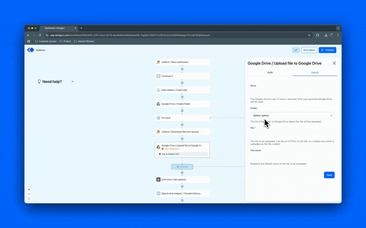This screenshot has width=366, height=228.
Task: Add a step below Data helpers / Code step
Action: pos(182,97)
